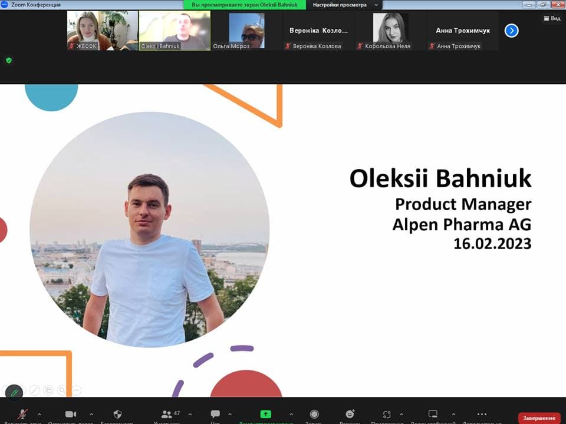Image resolution: width=566 pixels, height=424 pixels.
Task: Expand the arrow next to Apps
Action: 401,414
